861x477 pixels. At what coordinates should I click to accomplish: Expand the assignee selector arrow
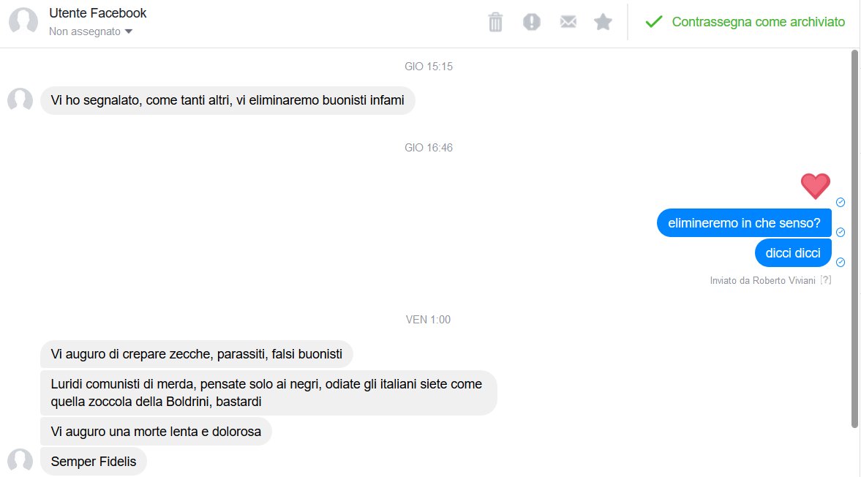click(129, 32)
